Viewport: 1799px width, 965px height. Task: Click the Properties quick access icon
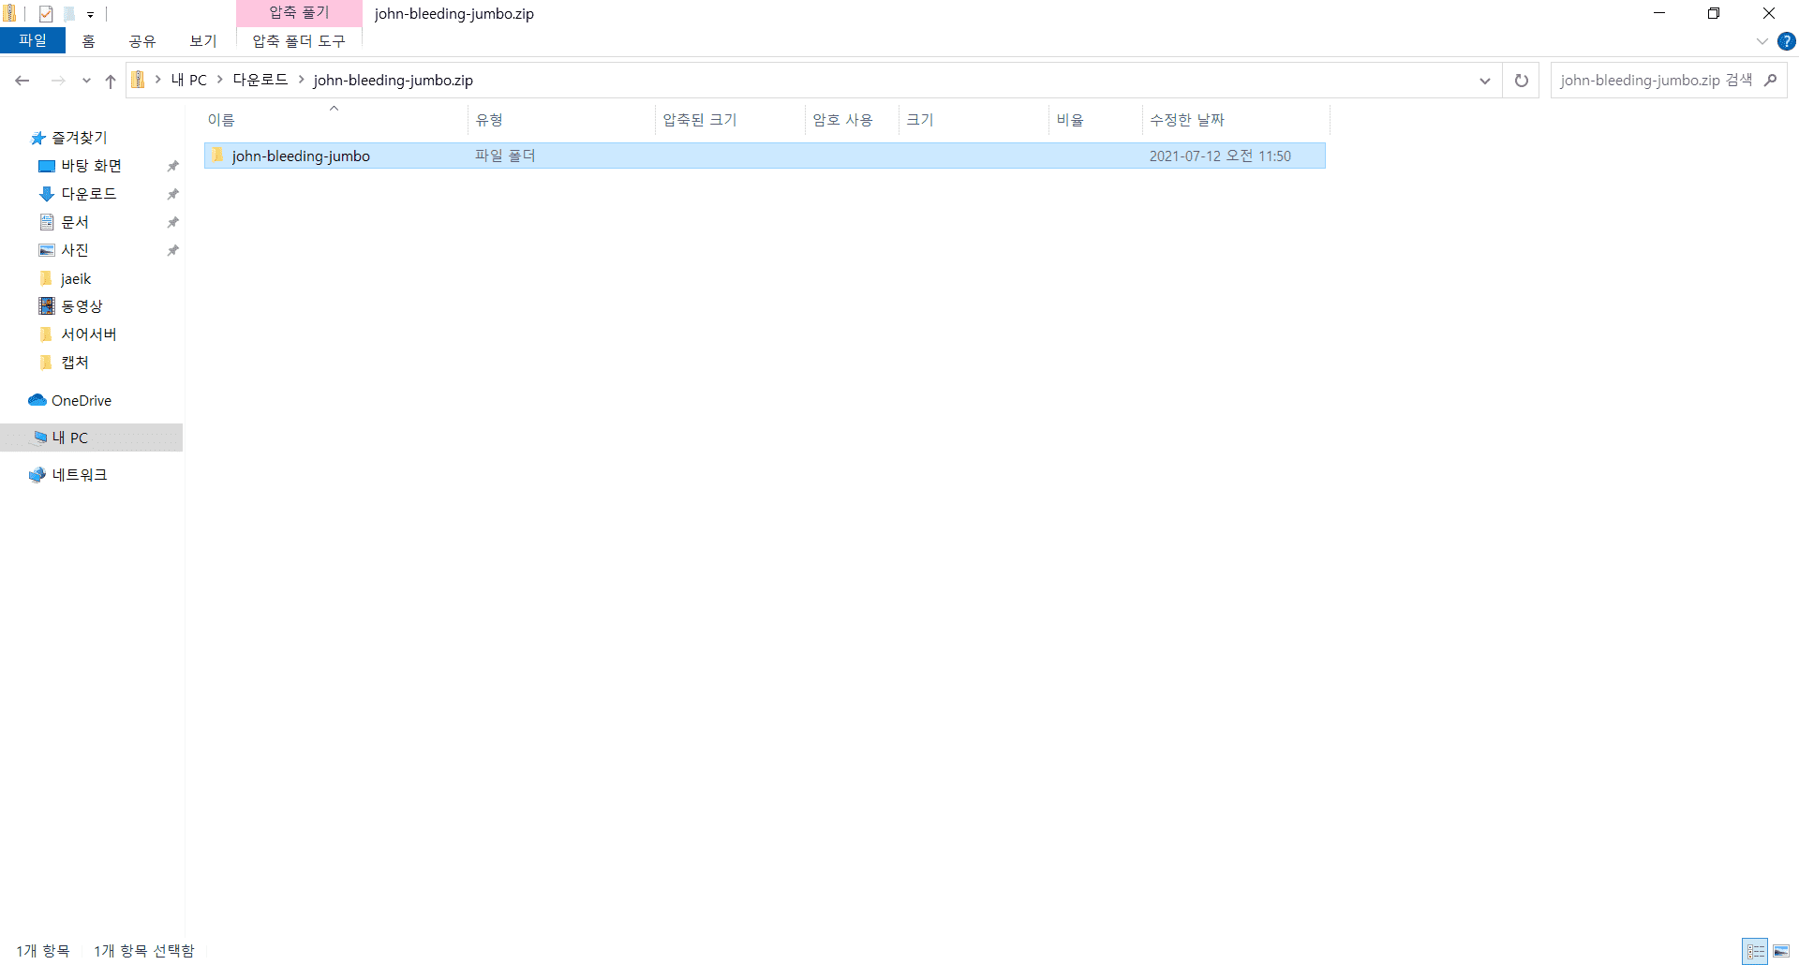pos(46,14)
